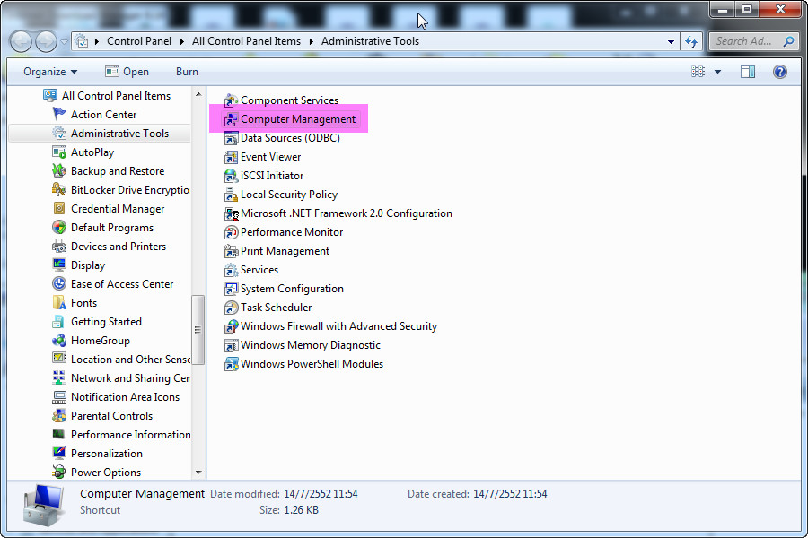Select HomeGroup in navigation tree
Image resolution: width=808 pixels, height=538 pixels.
coord(91,341)
